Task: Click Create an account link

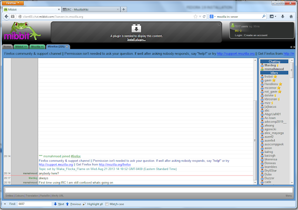Action: pyautogui.click(x=256, y=35)
